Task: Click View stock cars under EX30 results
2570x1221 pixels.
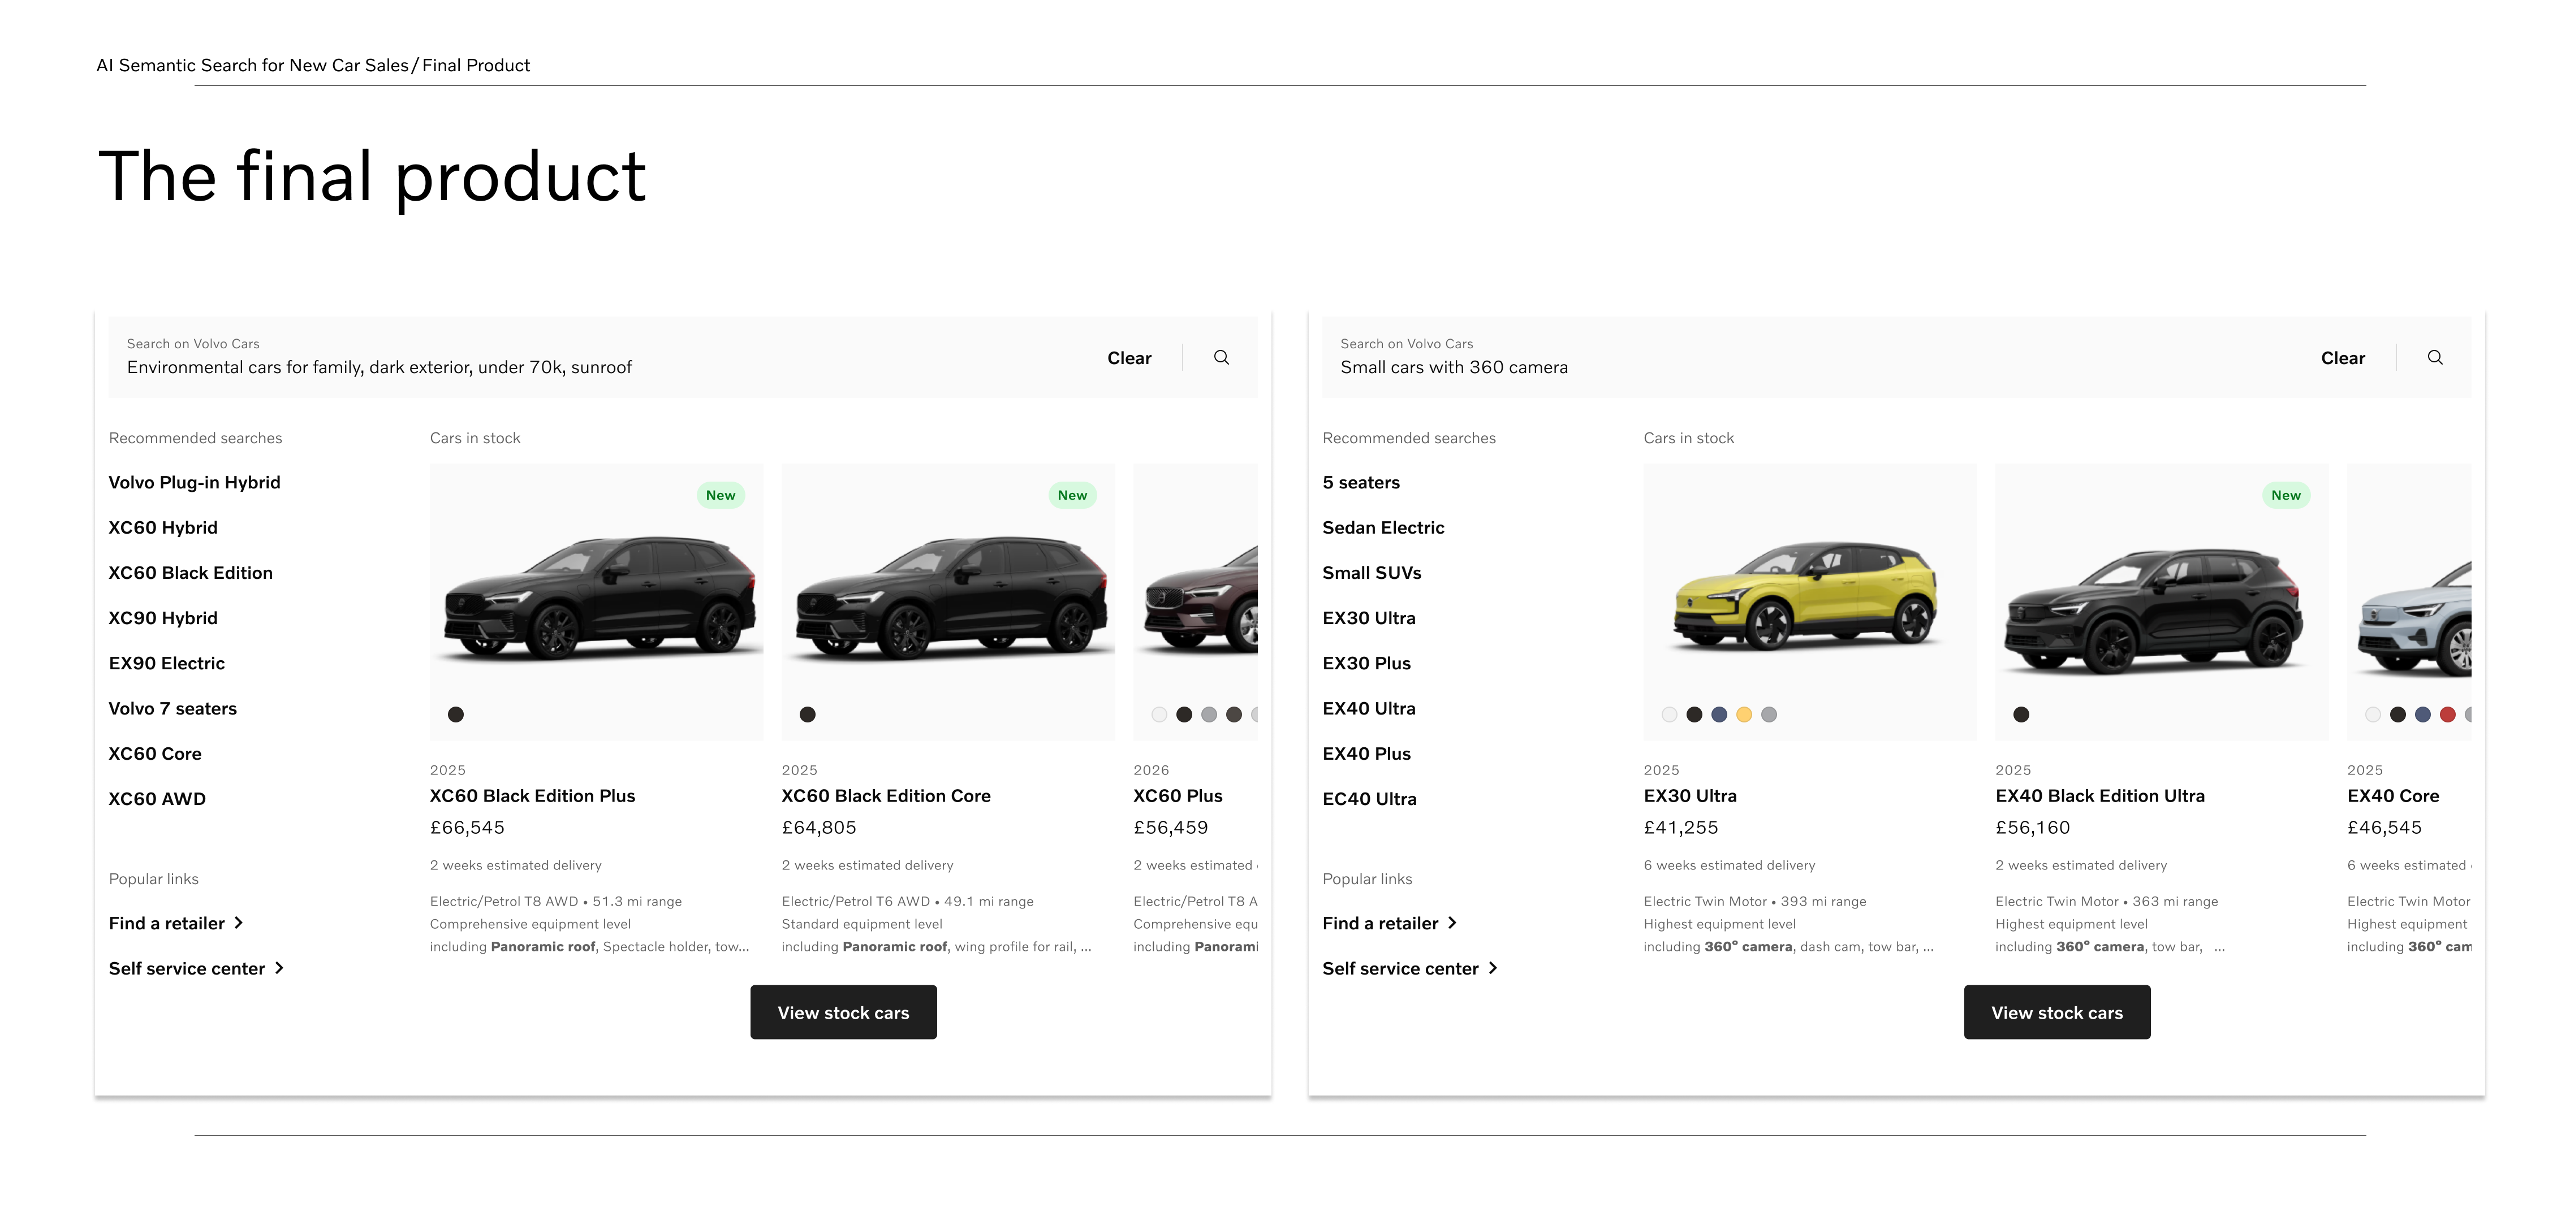Action: tap(2057, 1012)
